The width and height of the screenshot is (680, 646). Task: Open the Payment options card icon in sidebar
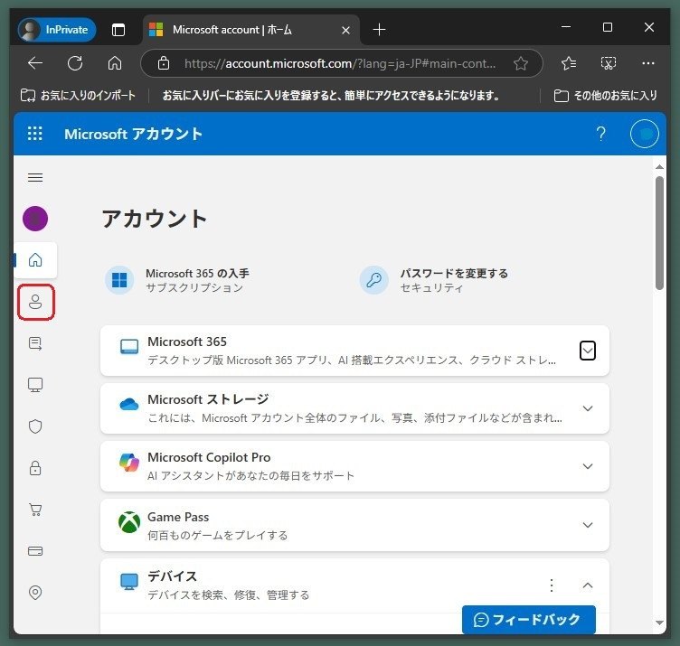coord(35,551)
